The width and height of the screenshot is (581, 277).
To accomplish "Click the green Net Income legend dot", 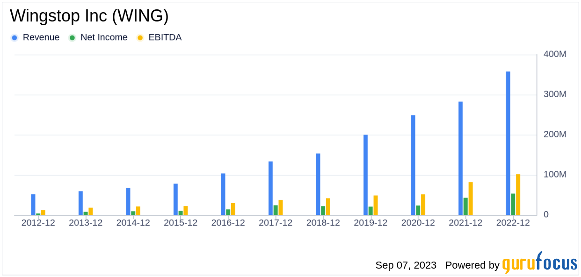I will [72, 38].
